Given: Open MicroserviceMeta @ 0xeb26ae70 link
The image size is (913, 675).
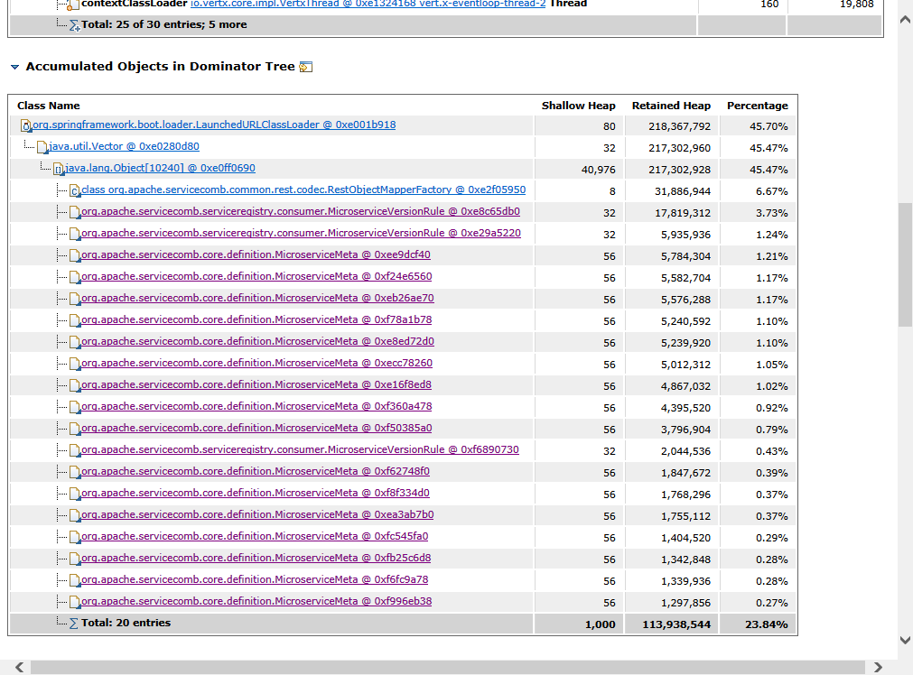Looking at the screenshot, I should pos(257,298).
